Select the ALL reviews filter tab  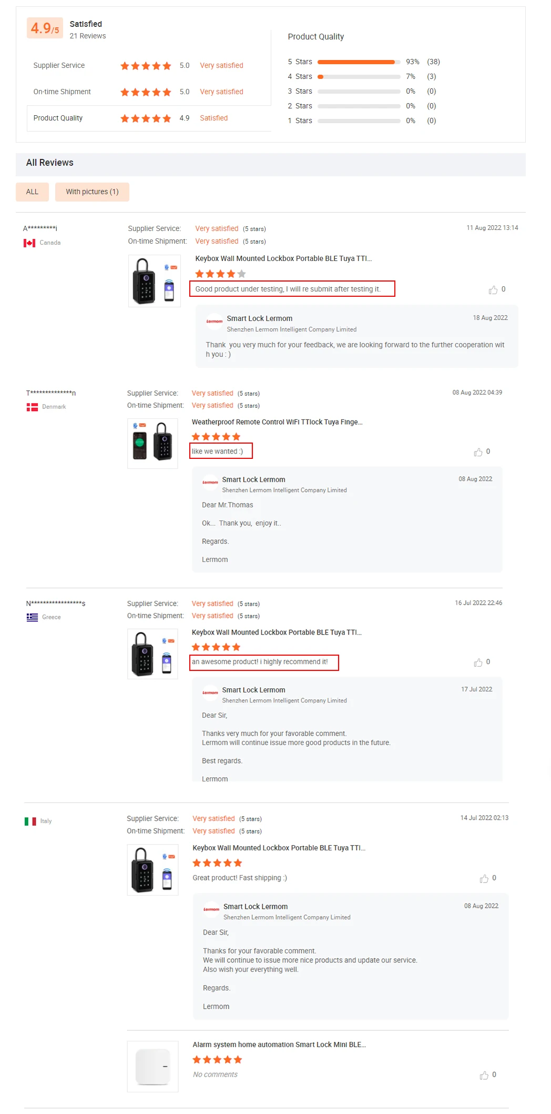pyautogui.click(x=32, y=192)
